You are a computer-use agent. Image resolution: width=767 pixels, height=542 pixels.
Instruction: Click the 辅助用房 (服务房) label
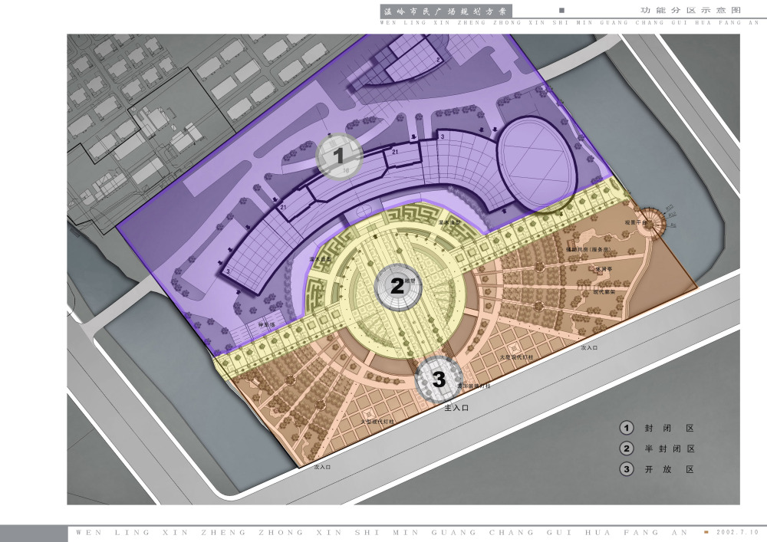click(x=588, y=250)
